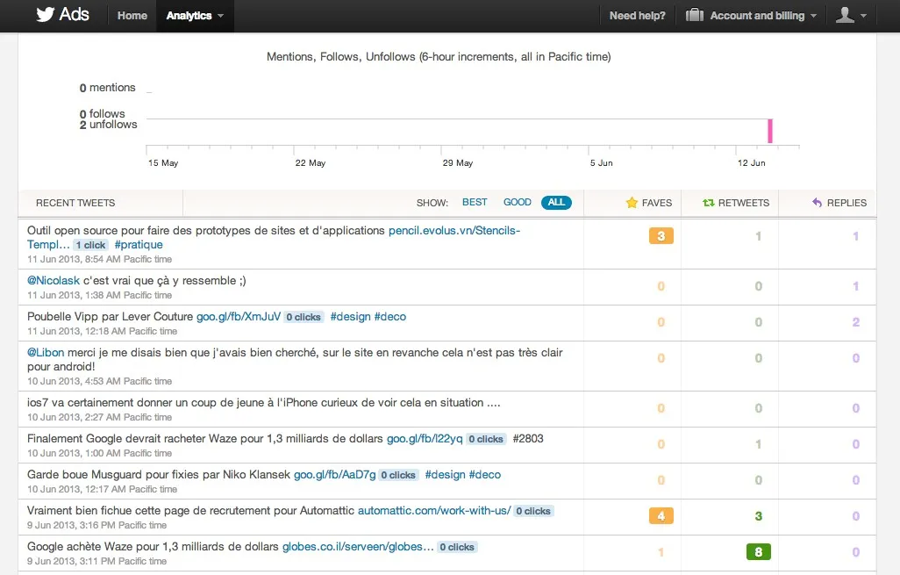Click the @Libon mention link

[x=46, y=352]
